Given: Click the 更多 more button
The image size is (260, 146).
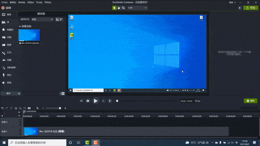Looking at the screenshot, I should tap(9, 94).
